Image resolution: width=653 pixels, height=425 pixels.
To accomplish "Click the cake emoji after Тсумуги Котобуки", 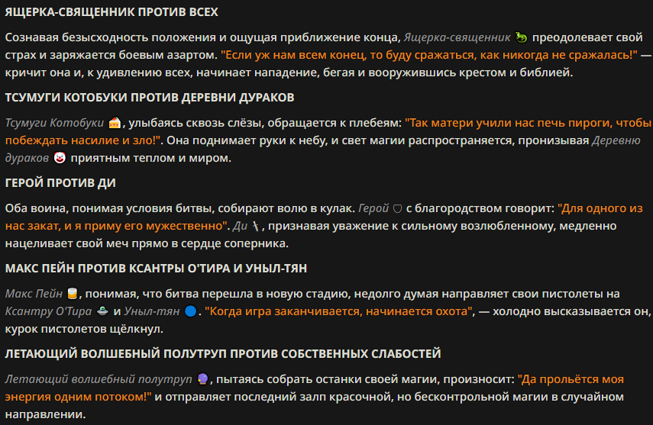I will 115,123.
